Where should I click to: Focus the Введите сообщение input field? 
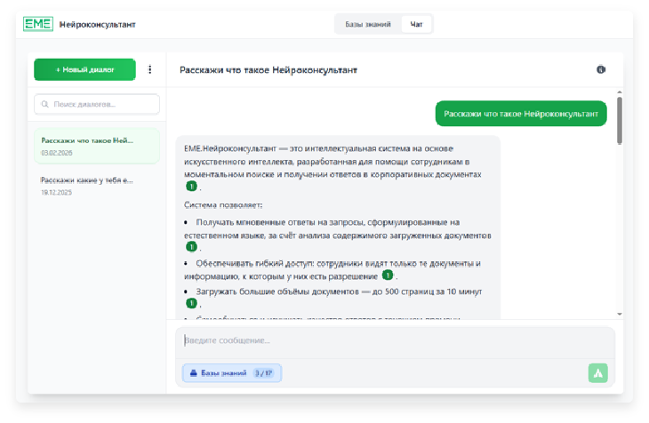pyautogui.click(x=391, y=340)
